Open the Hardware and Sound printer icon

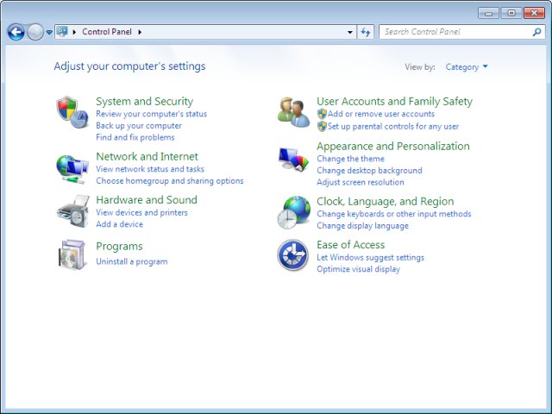pyautogui.click(x=72, y=211)
